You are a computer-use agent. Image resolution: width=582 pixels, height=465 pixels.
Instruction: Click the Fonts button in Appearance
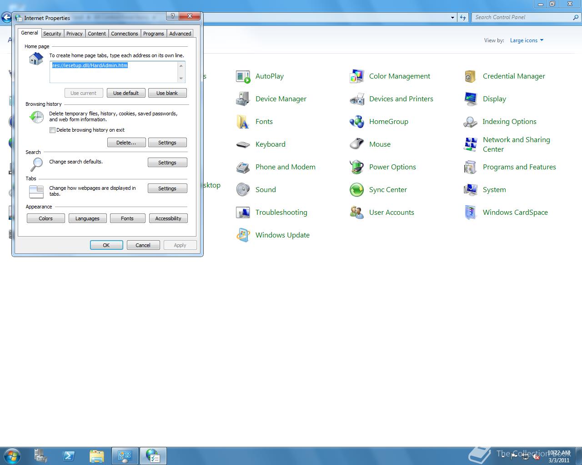[127, 218]
